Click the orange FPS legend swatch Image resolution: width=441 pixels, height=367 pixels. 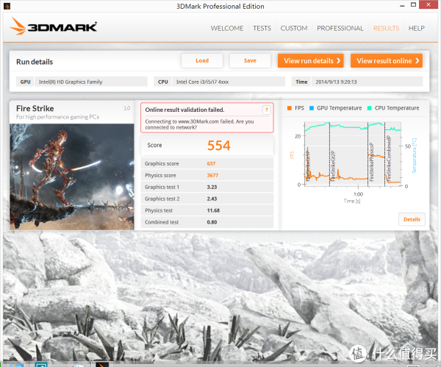[x=290, y=108]
